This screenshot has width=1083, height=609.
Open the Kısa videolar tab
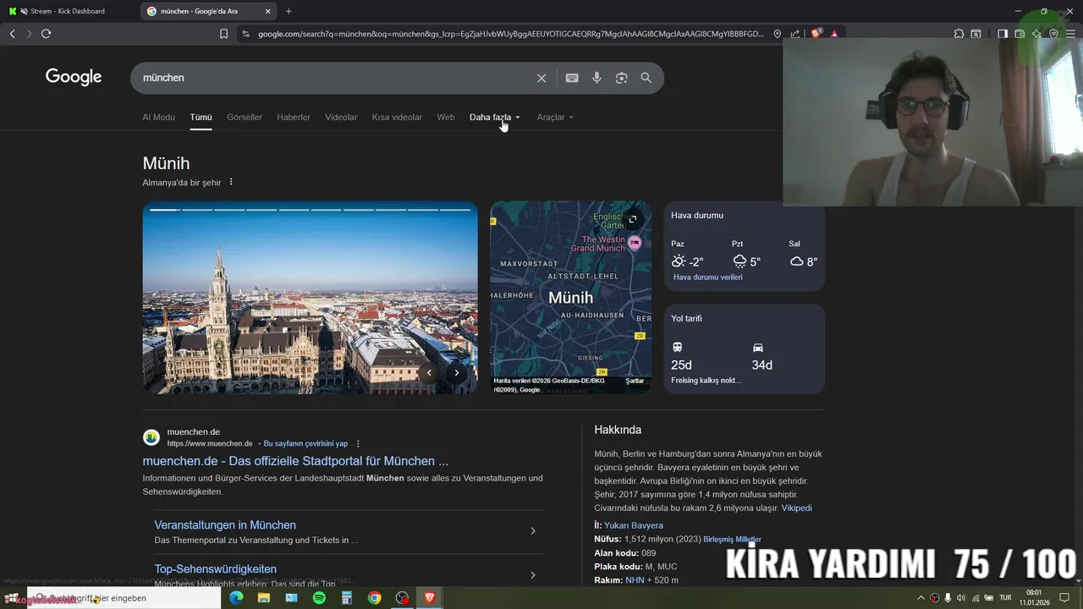coord(397,118)
